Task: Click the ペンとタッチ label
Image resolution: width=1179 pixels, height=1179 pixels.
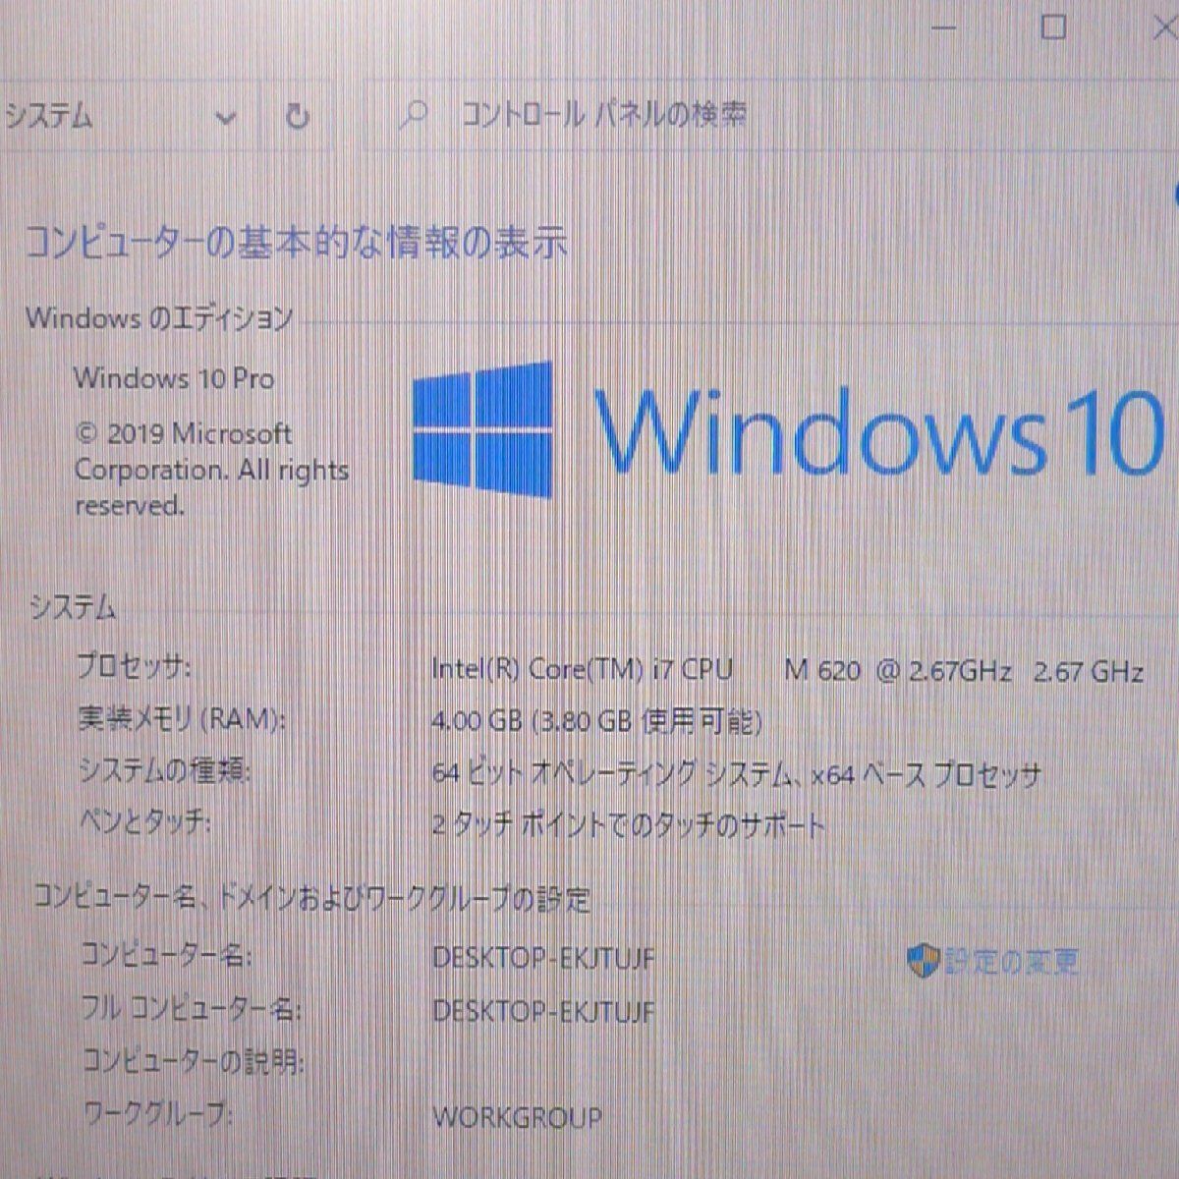Action: coord(144,822)
